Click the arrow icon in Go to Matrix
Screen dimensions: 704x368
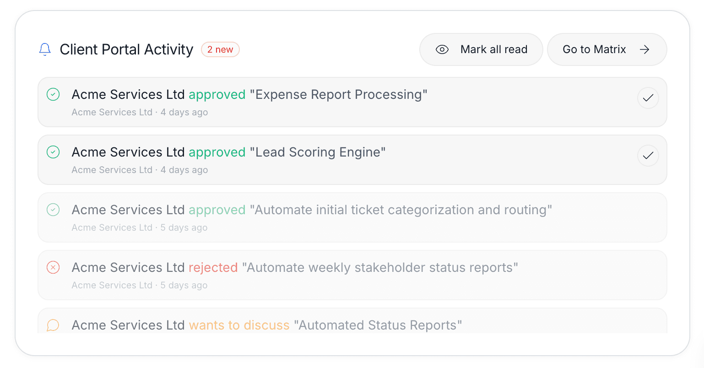click(x=644, y=49)
